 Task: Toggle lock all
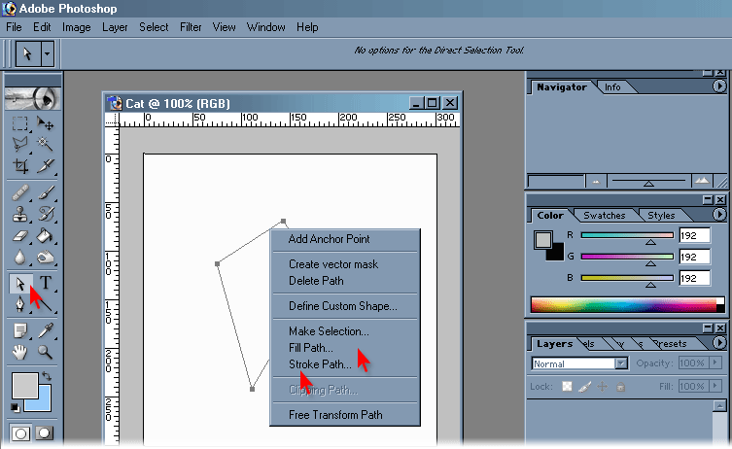620,387
